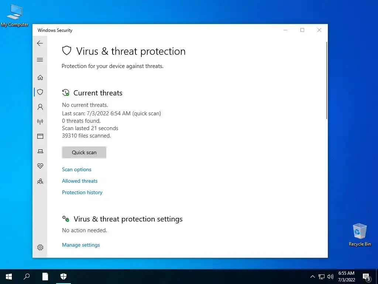Screen dimensions: 378x284
Task: Click the Windows Start button
Action: 9,277
